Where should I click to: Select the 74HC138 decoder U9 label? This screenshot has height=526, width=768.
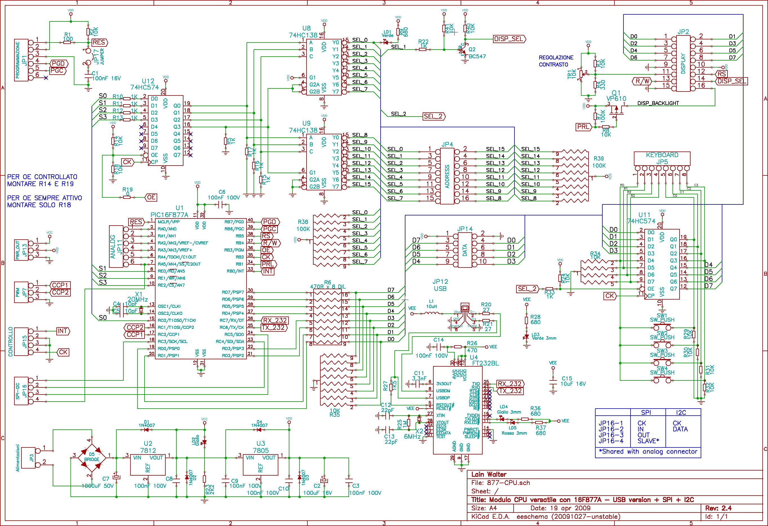click(x=304, y=127)
